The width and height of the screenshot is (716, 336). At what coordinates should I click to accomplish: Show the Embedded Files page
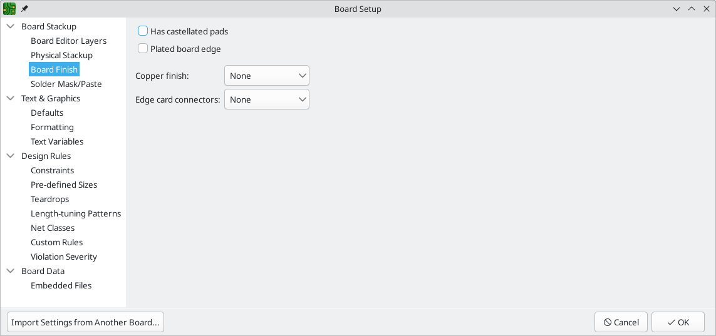[x=61, y=285]
